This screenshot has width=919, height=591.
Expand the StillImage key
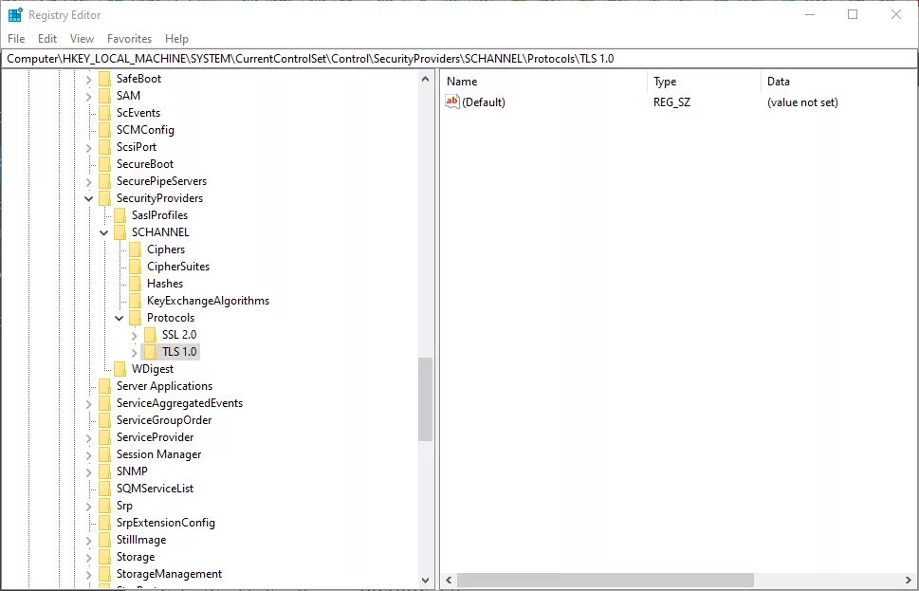(x=88, y=541)
